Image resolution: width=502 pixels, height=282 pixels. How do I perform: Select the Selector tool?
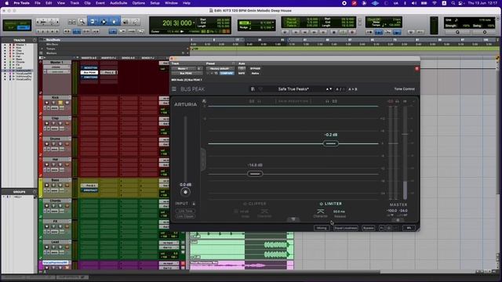pyautogui.click(x=104, y=21)
